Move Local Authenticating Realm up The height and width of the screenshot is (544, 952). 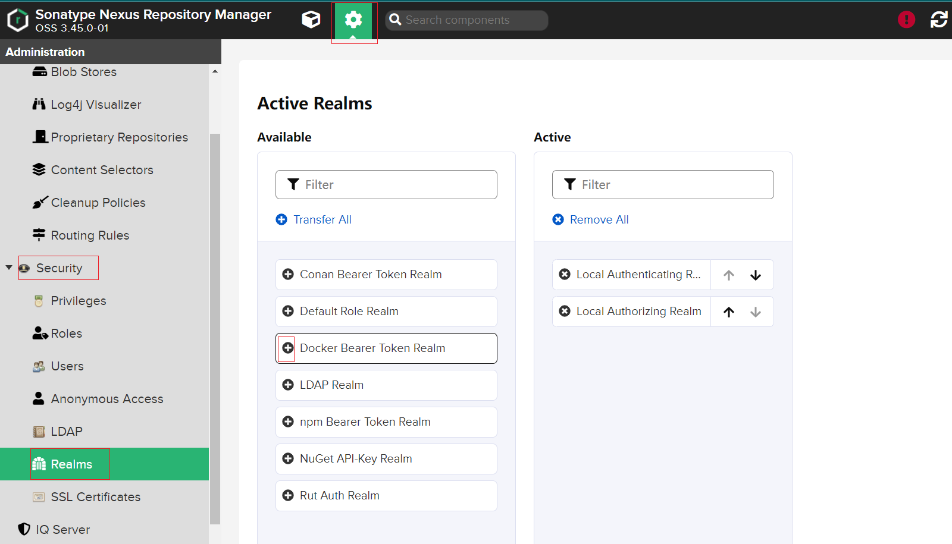(x=729, y=275)
